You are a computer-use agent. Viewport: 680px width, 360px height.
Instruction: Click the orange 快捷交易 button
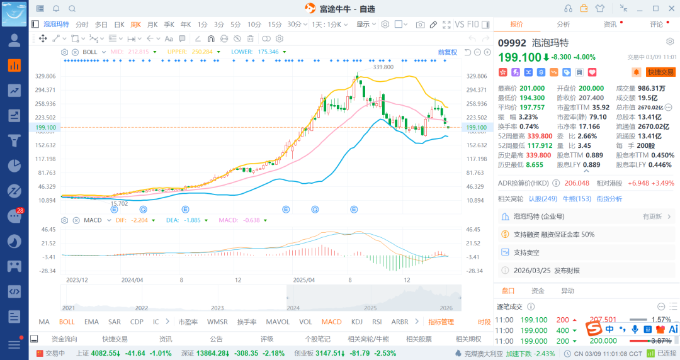[660, 72]
